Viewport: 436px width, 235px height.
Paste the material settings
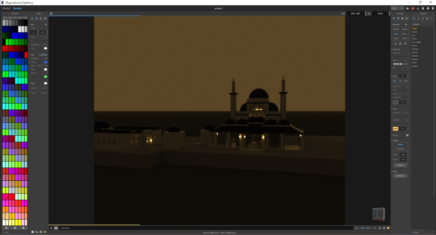(x=405, y=44)
